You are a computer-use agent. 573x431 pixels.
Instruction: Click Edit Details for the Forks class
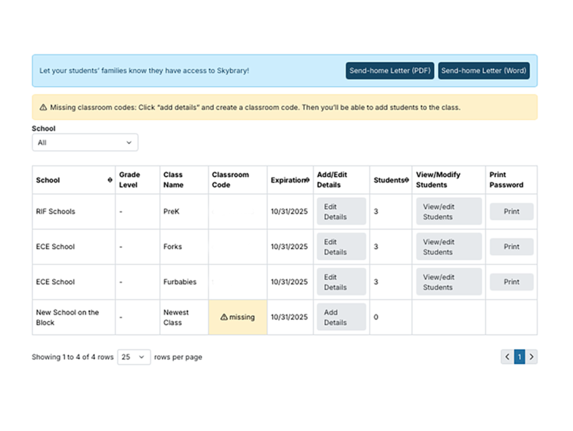pyautogui.click(x=341, y=247)
